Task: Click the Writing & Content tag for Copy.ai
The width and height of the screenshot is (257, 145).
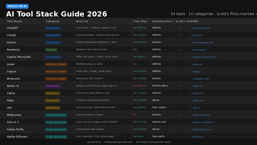Action: coord(56,71)
